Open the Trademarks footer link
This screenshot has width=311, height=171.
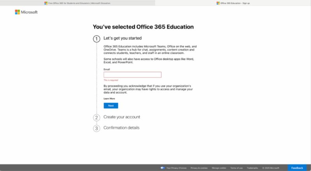[x=252, y=168]
